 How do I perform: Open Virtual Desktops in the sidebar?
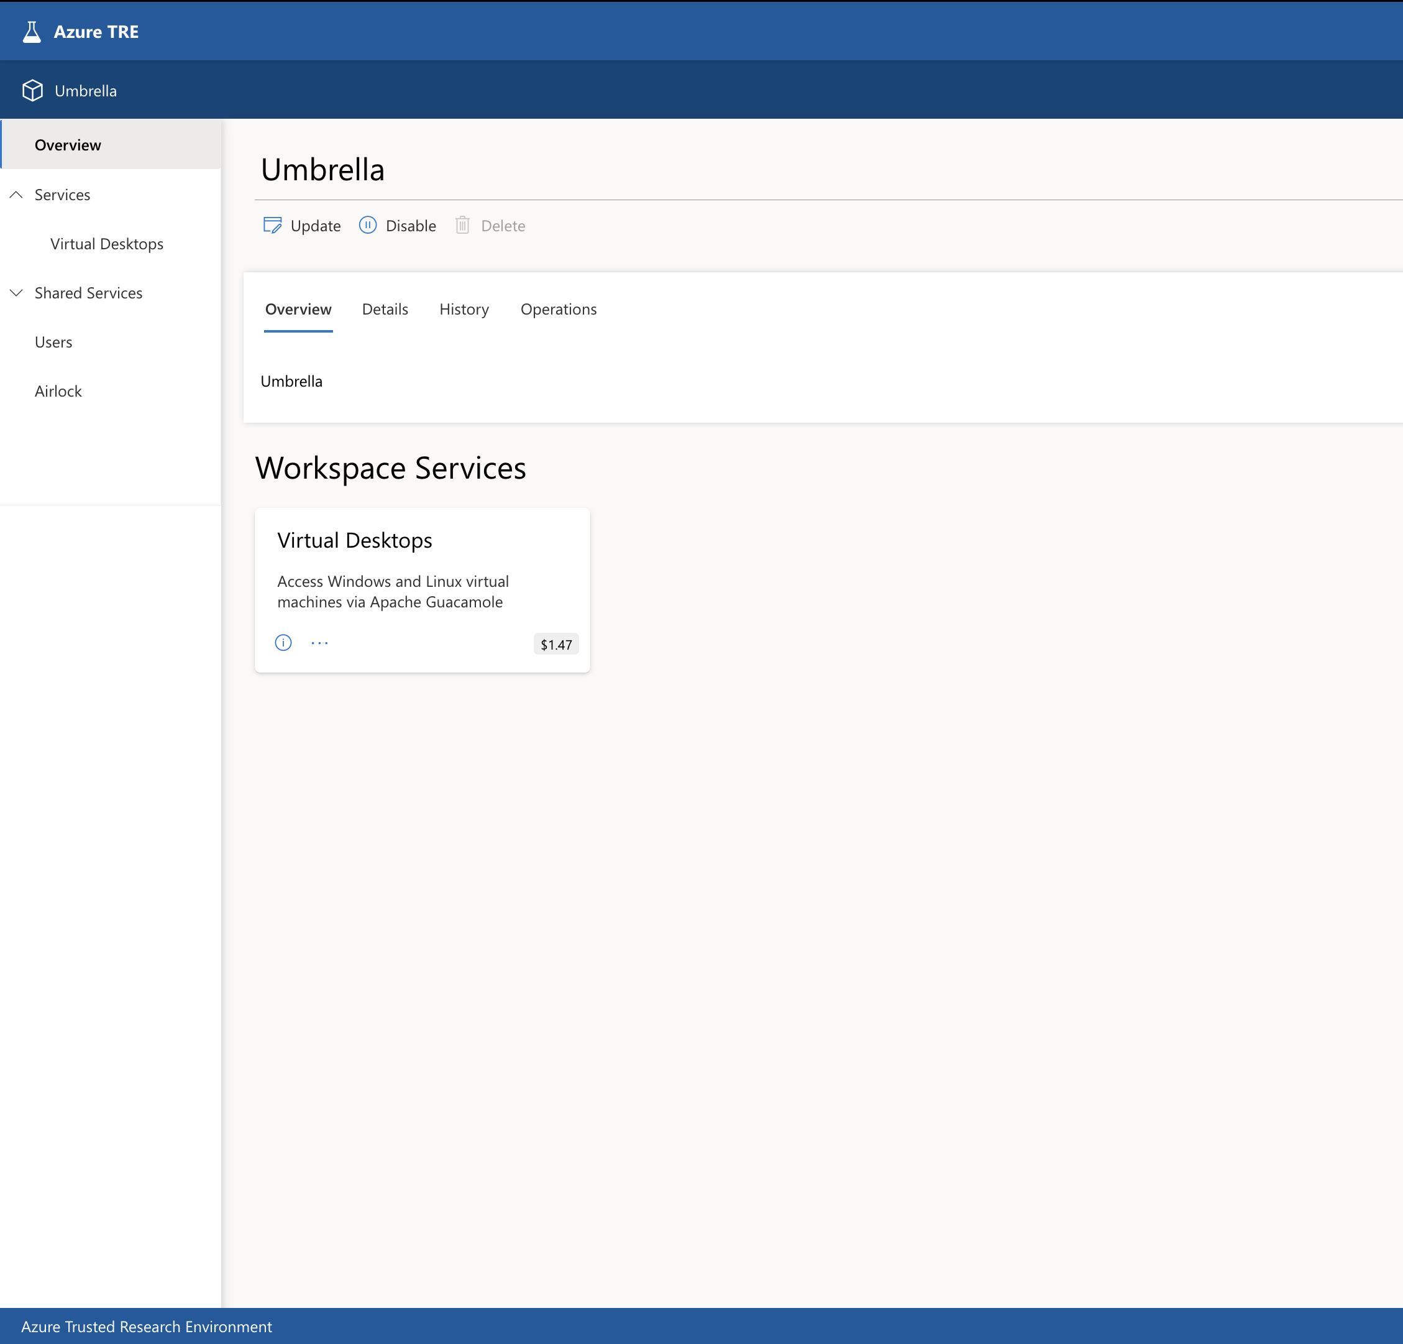(107, 244)
